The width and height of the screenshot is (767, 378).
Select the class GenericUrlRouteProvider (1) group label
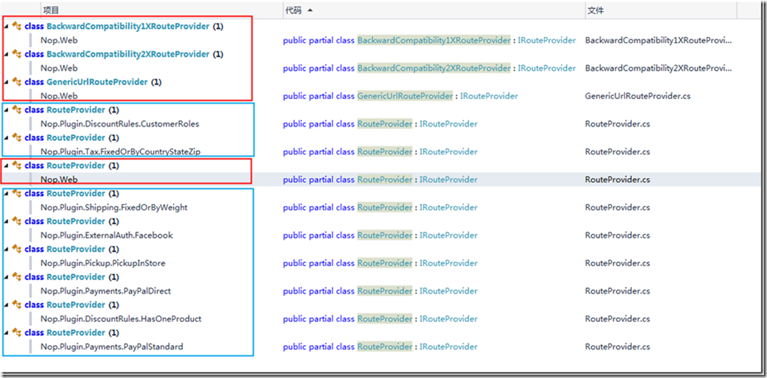[93, 82]
